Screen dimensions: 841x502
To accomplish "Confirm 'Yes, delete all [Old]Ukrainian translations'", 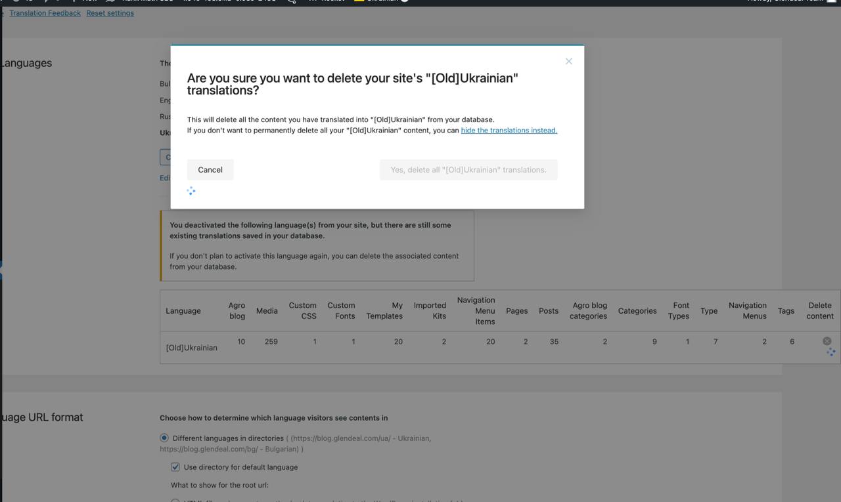I will pos(468,170).
